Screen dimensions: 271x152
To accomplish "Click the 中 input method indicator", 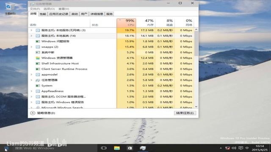I will click(247, 148).
